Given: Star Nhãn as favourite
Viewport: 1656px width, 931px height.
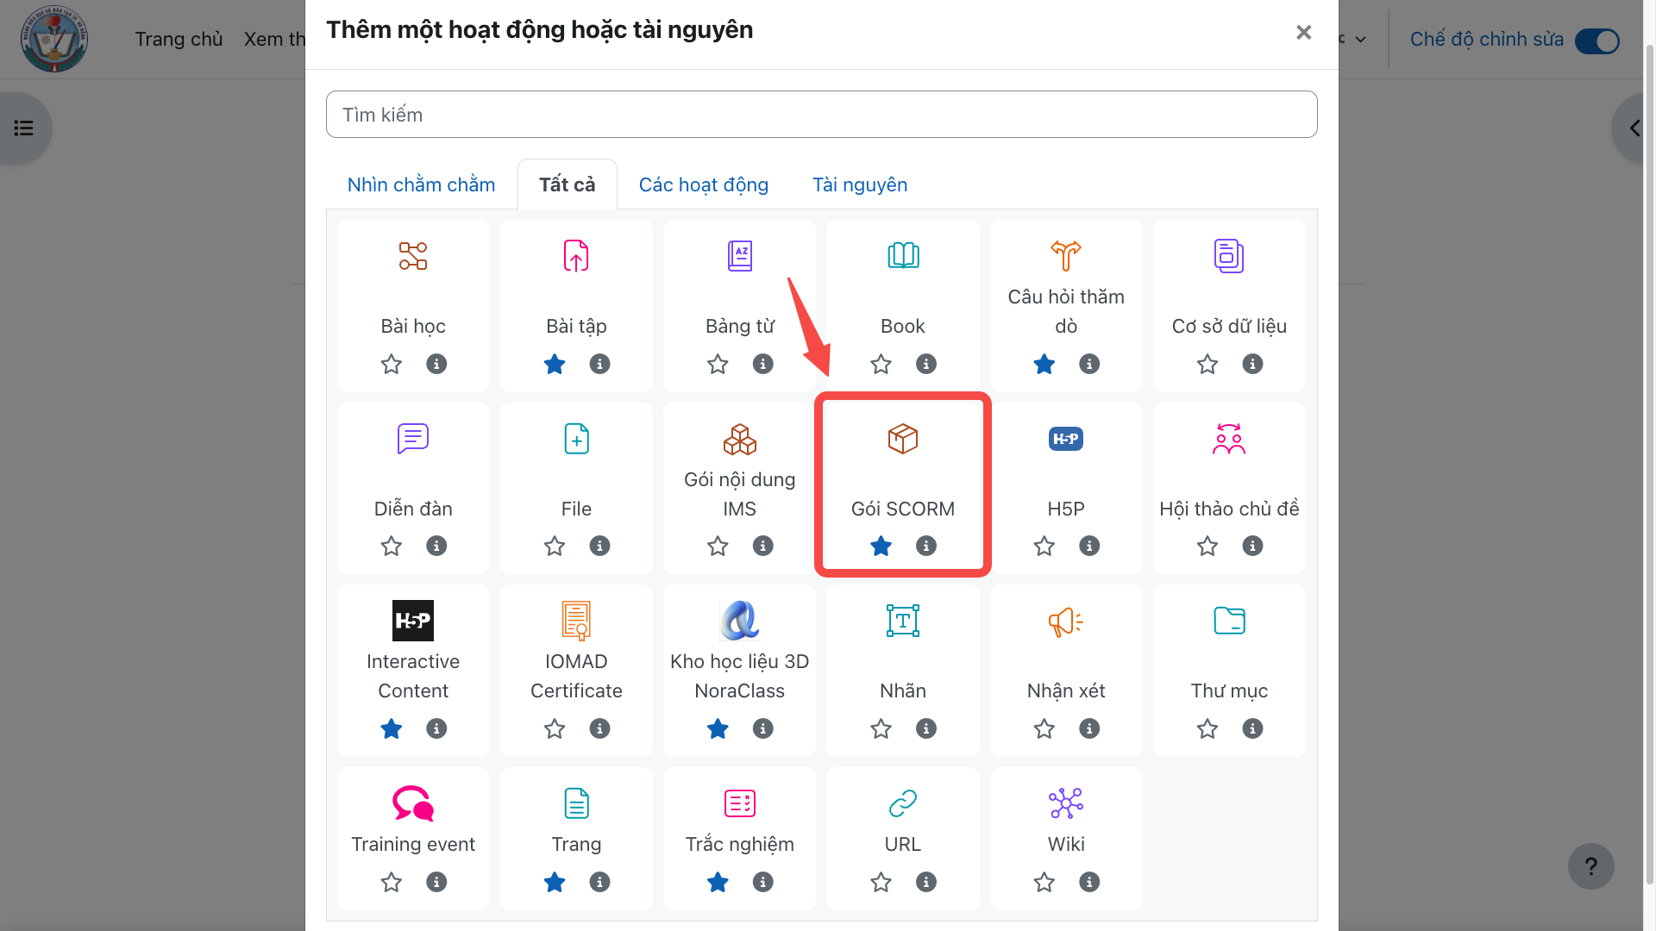Looking at the screenshot, I should click(x=881, y=728).
